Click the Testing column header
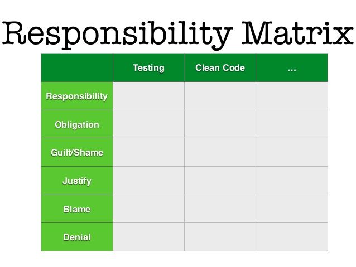Screen dimensions: 356x267 [149, 67]
